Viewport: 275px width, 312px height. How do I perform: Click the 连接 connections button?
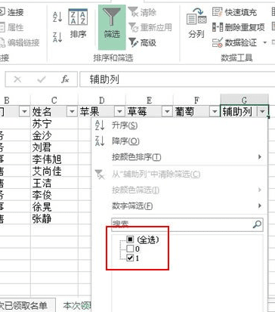click(11, 12)
